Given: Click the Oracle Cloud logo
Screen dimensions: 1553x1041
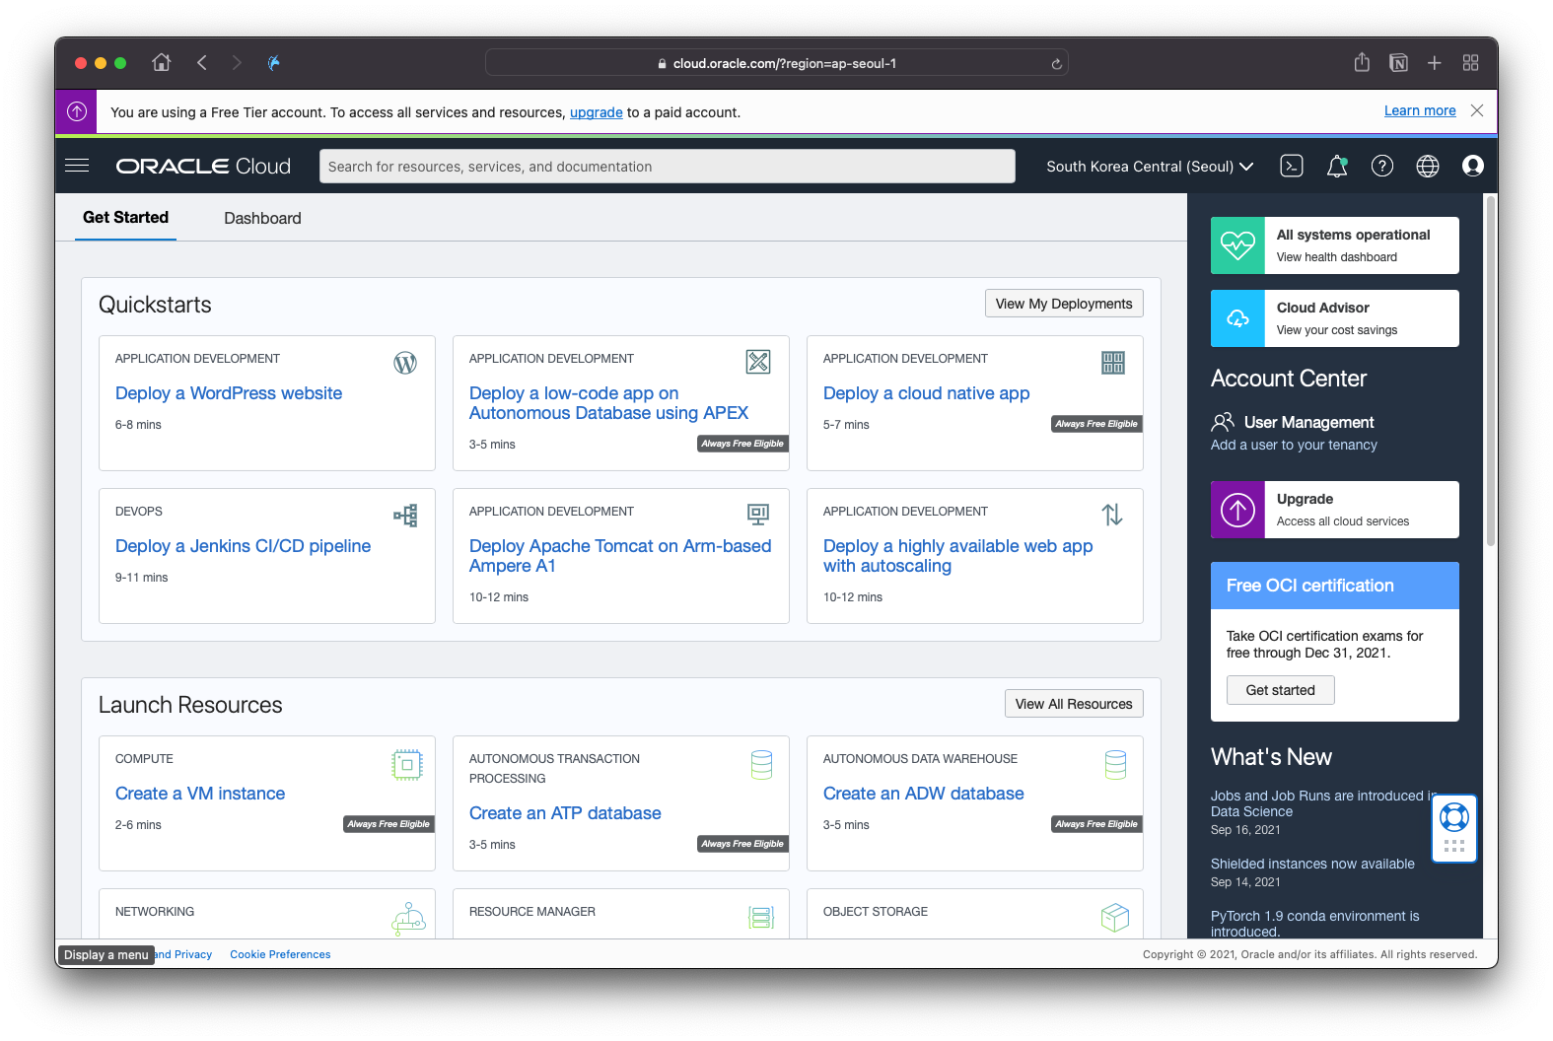Looking at the screenshot, I should (203, 166).
